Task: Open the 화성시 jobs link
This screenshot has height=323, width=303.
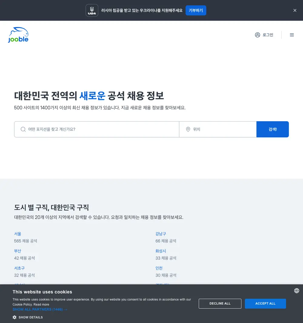Action: [x=161, y=251]
